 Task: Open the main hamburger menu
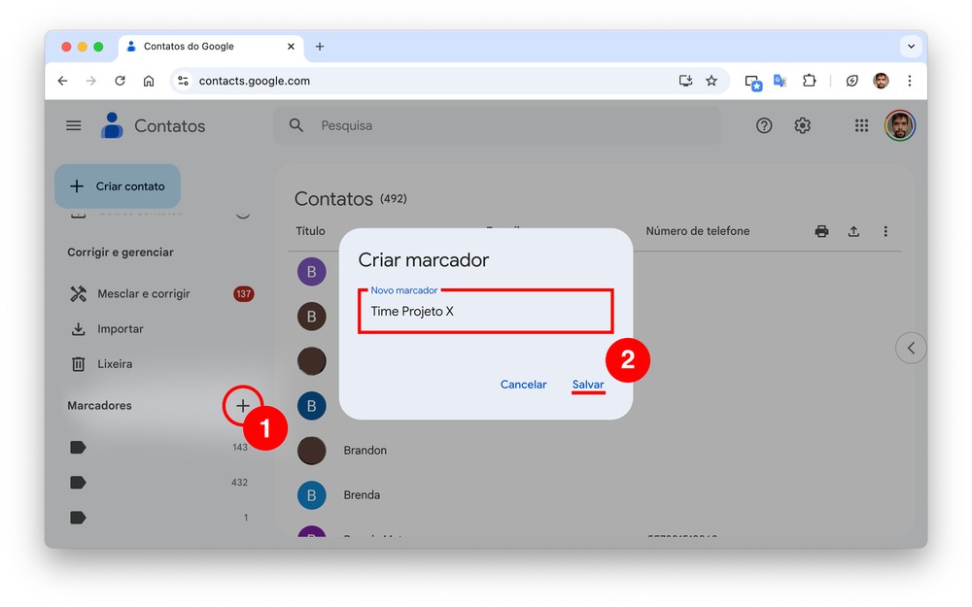coord(74,125)
